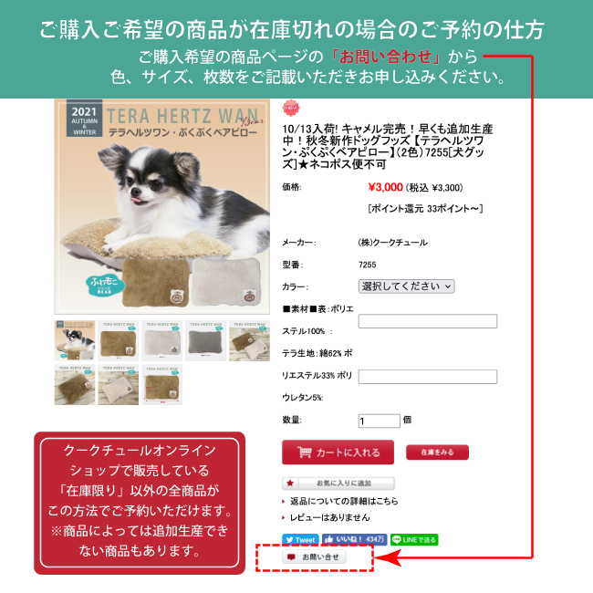Select the camel pillow thumbnail in first row
593x593 pixels.
click(118, 340)
